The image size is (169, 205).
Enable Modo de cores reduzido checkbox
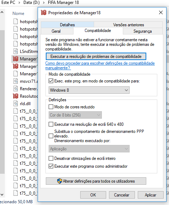[x=51, y=107]
